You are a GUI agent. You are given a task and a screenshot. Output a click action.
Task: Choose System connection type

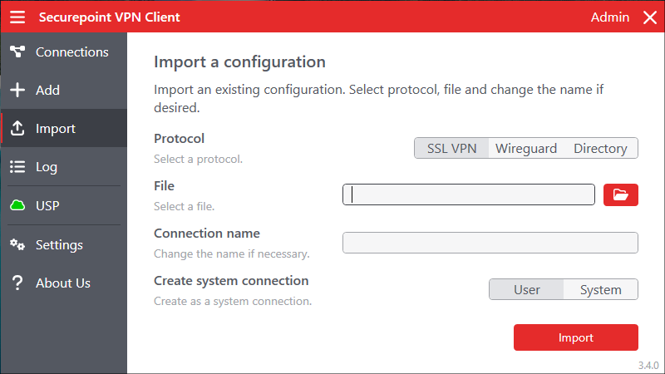(600, 289)
